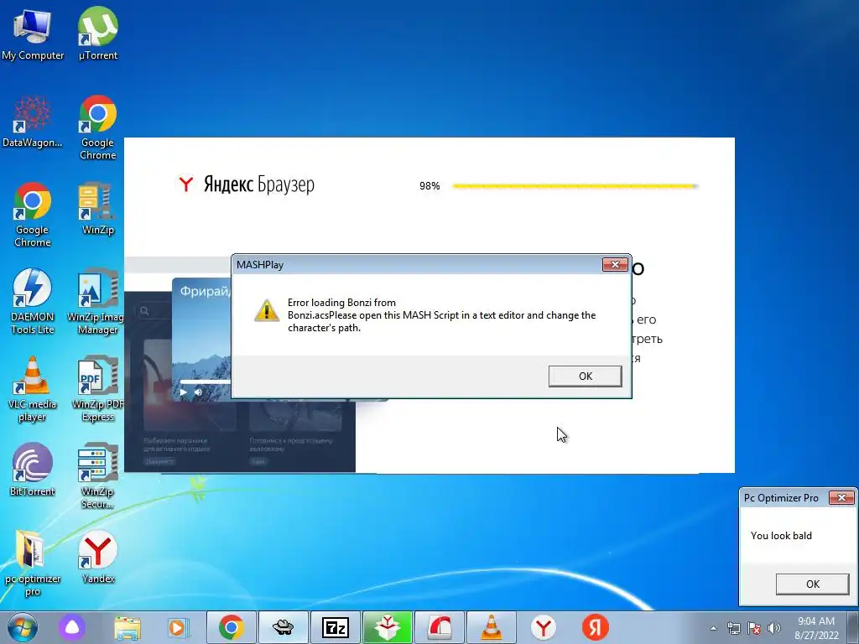
Task: Select the WinZip PDF Express shortcut
Action: click(97, 389)
